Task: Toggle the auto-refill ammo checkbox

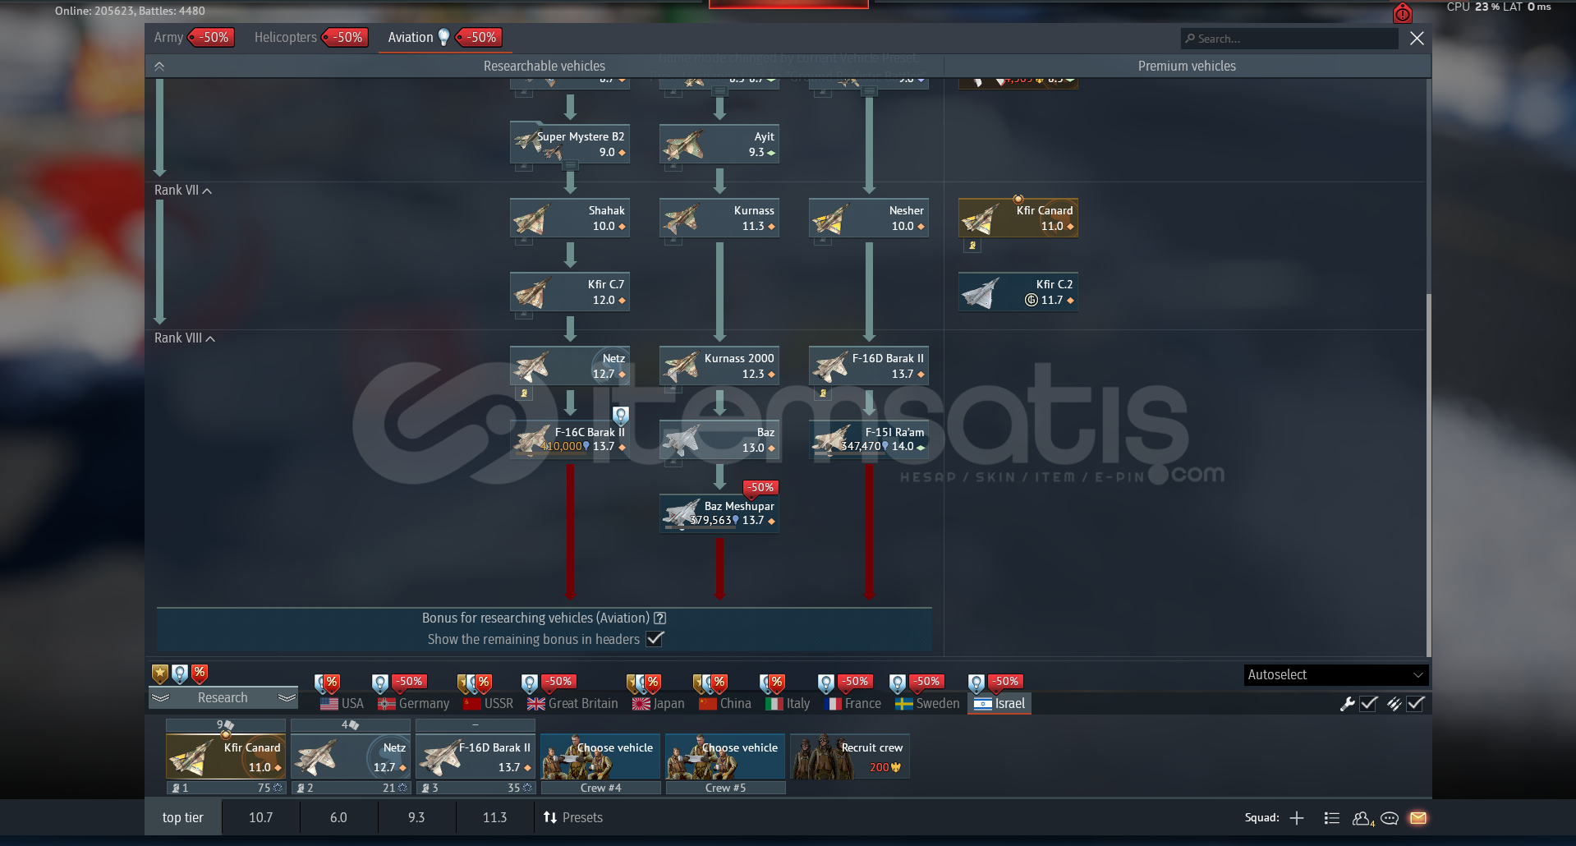Action: pos(1415,704)
